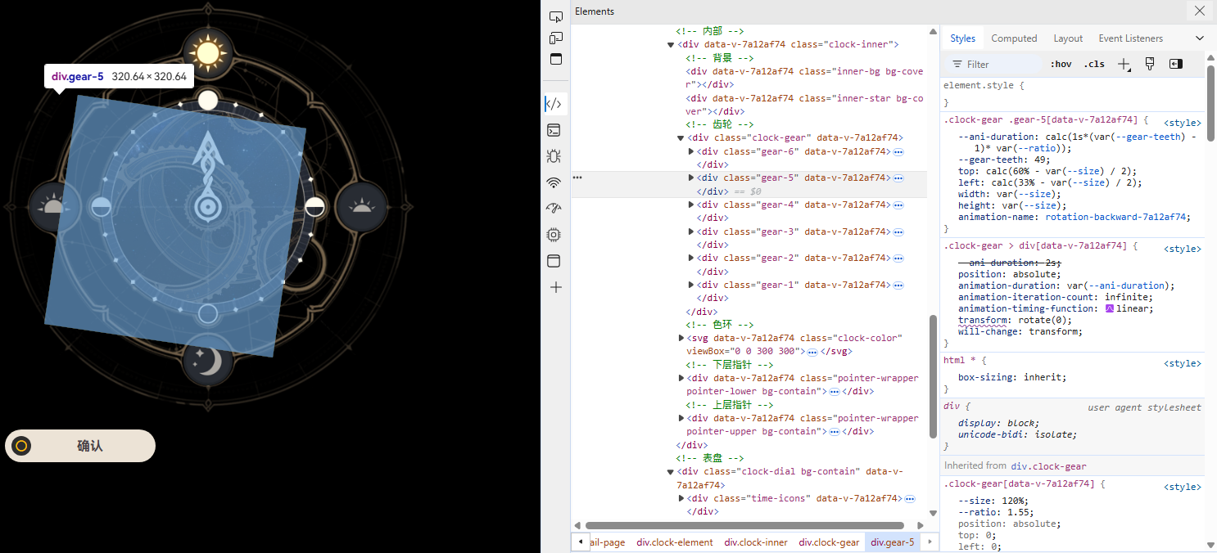Expand the gear-6 div node
This screenshot has width=1217, height=553.
[x=691, y=151]
